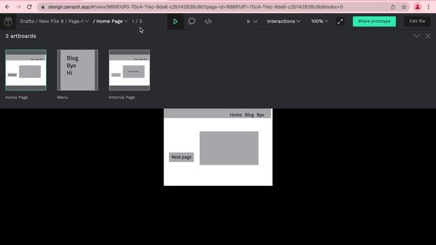
Task: Reload the browser page
Action: pyautogui.click(x=29, y=7)
